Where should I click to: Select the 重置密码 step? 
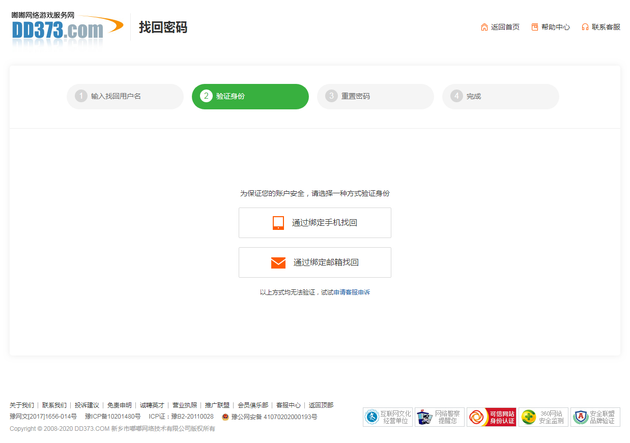pyautogui.click(x=376, y=96)
